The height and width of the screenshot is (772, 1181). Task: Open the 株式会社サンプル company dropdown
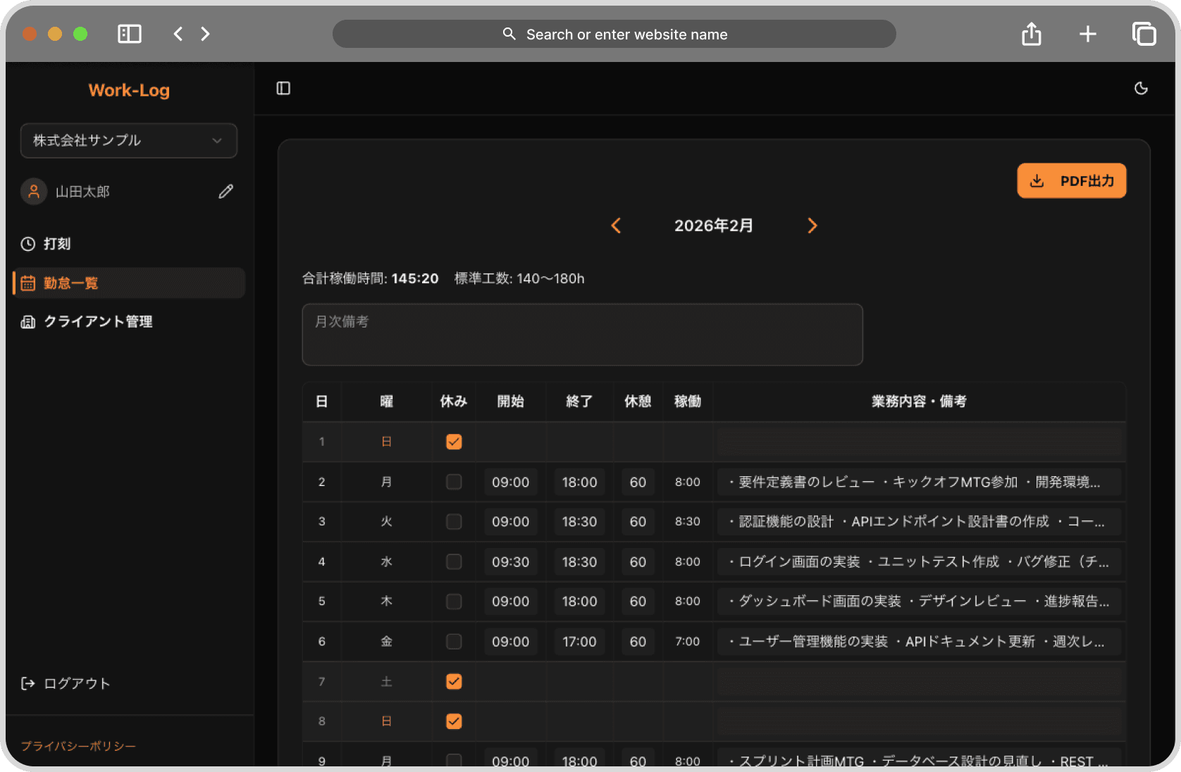tap(128, 141)
